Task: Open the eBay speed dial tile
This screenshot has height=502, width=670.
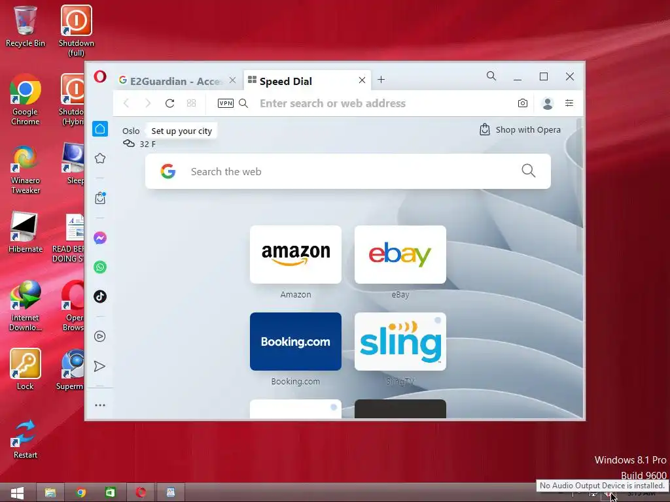Action: point(400,254)
